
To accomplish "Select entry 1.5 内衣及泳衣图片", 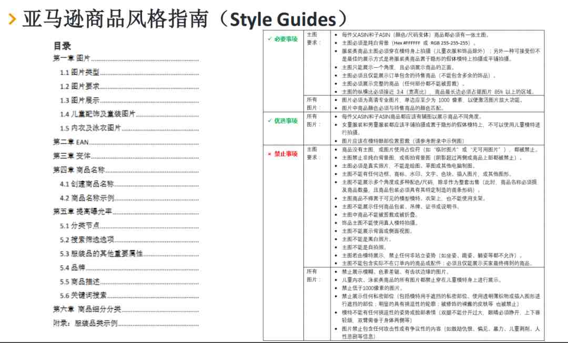I will [129, 128].
